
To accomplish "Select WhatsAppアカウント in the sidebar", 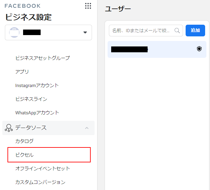I will coord(37,113).
